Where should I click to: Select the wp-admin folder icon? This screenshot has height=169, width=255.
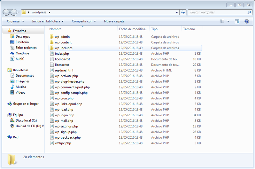coord(51,37)
